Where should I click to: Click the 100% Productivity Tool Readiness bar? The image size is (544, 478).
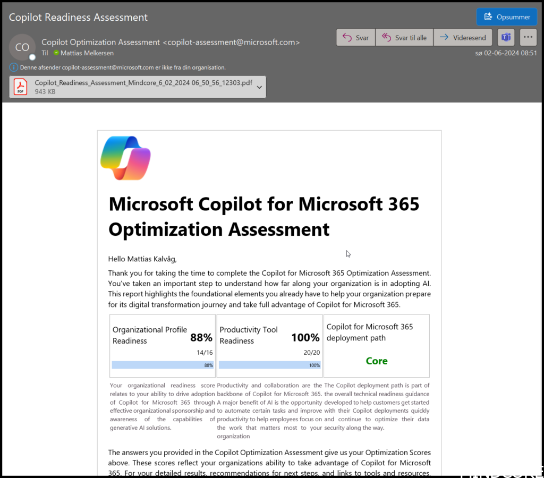pos(269,365)
